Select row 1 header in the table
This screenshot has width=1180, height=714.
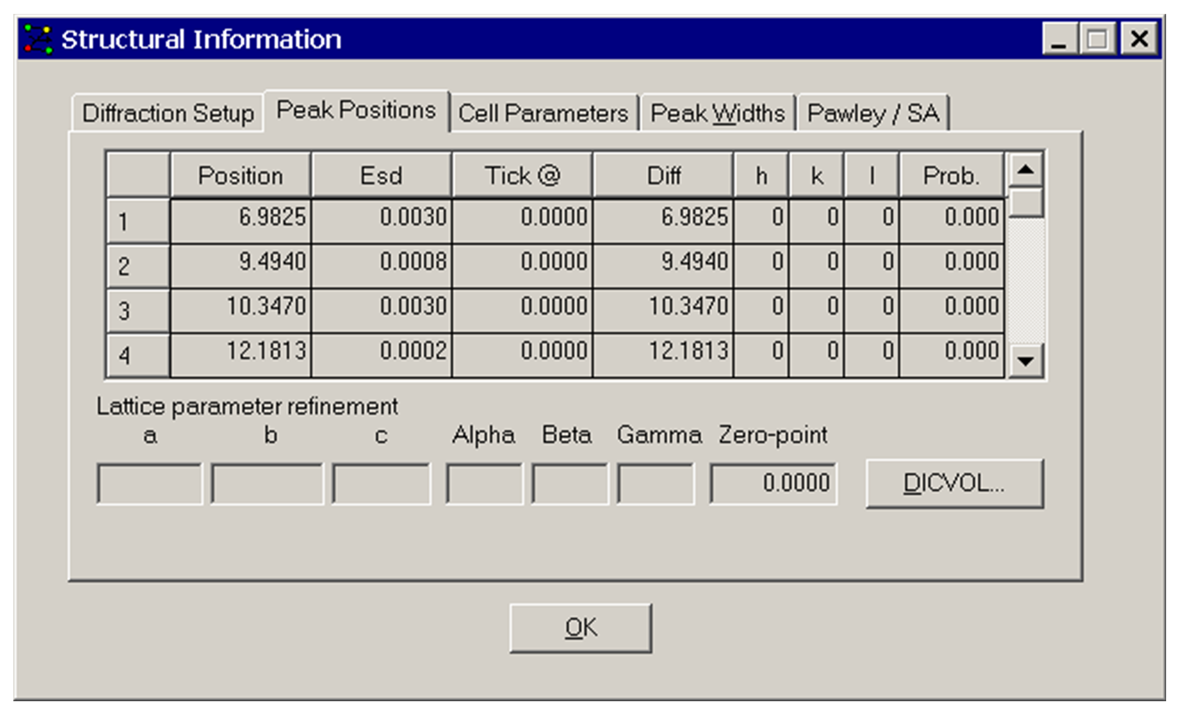(137, 221)
